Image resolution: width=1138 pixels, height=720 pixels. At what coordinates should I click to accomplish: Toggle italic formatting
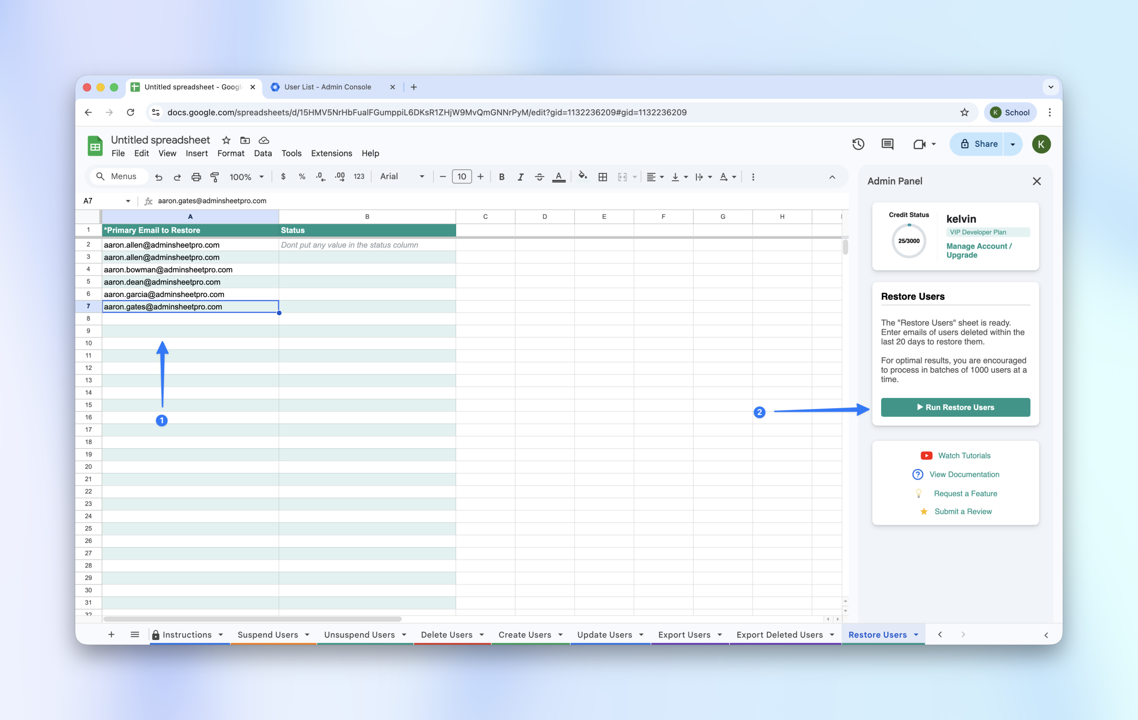tap(520, 177)
